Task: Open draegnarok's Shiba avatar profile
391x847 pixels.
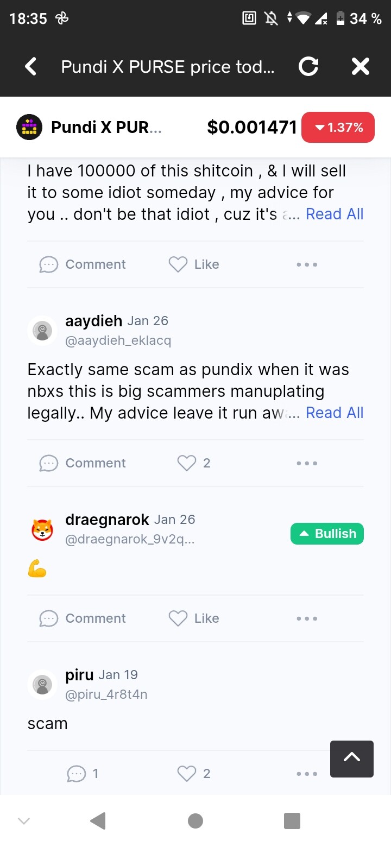Action: (x=42, y=529)
